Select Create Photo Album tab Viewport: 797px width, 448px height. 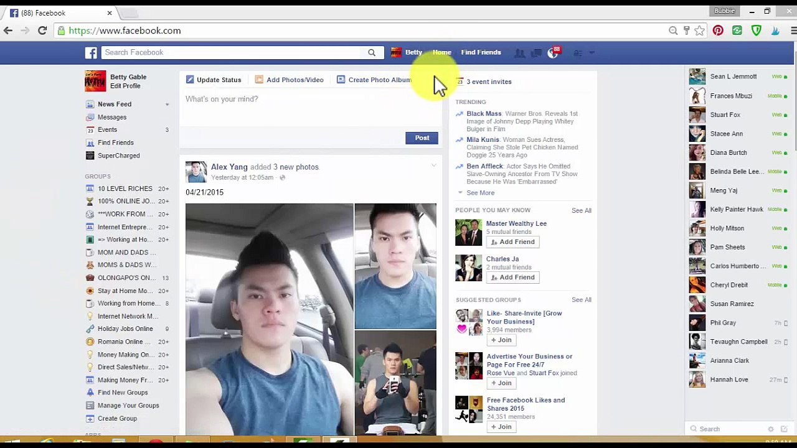(374, 80)
